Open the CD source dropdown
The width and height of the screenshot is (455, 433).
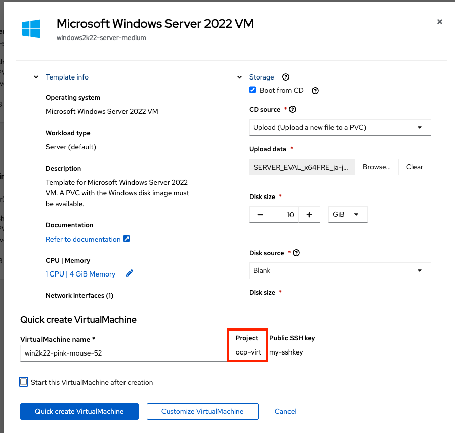click(340, 127)
